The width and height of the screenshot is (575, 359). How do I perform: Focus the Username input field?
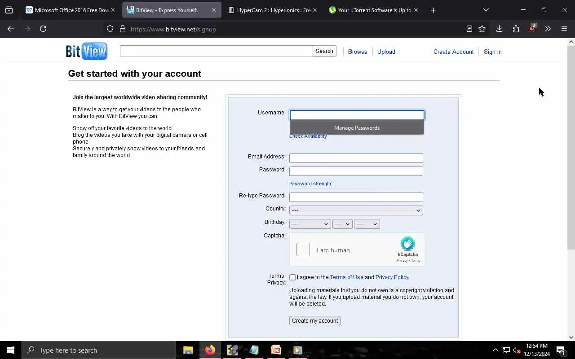357,115
